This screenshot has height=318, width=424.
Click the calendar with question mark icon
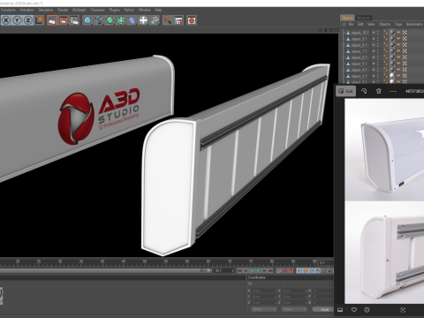coord(178,20)
